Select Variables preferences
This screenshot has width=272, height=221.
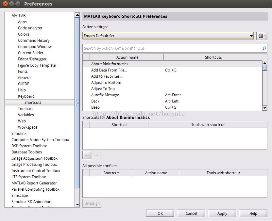point(26,115)
